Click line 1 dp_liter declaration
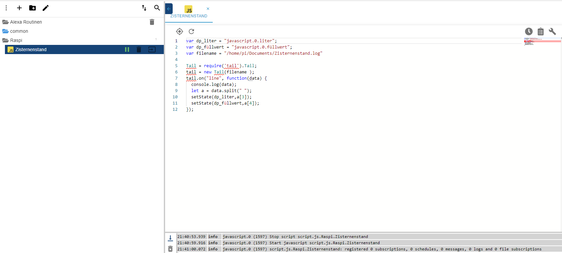 coord(231,41)
